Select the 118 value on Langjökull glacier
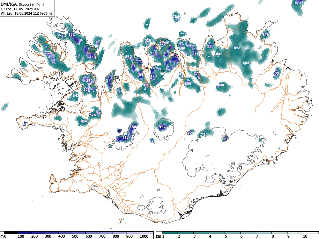 (125, 137)
